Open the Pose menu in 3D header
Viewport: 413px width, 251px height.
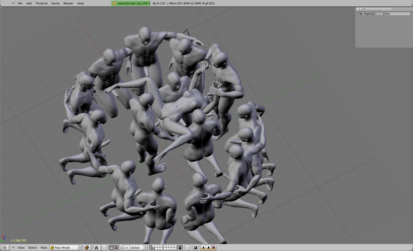pyautogui.click(x=44, y=248)
